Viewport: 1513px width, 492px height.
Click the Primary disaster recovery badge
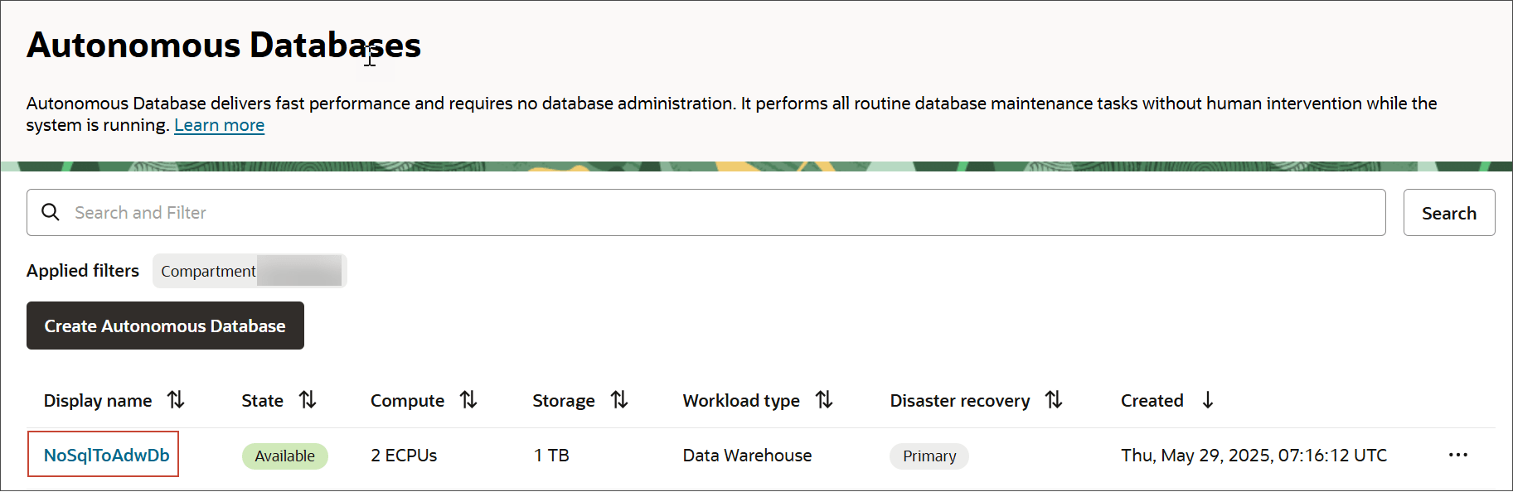pos(929,456)
